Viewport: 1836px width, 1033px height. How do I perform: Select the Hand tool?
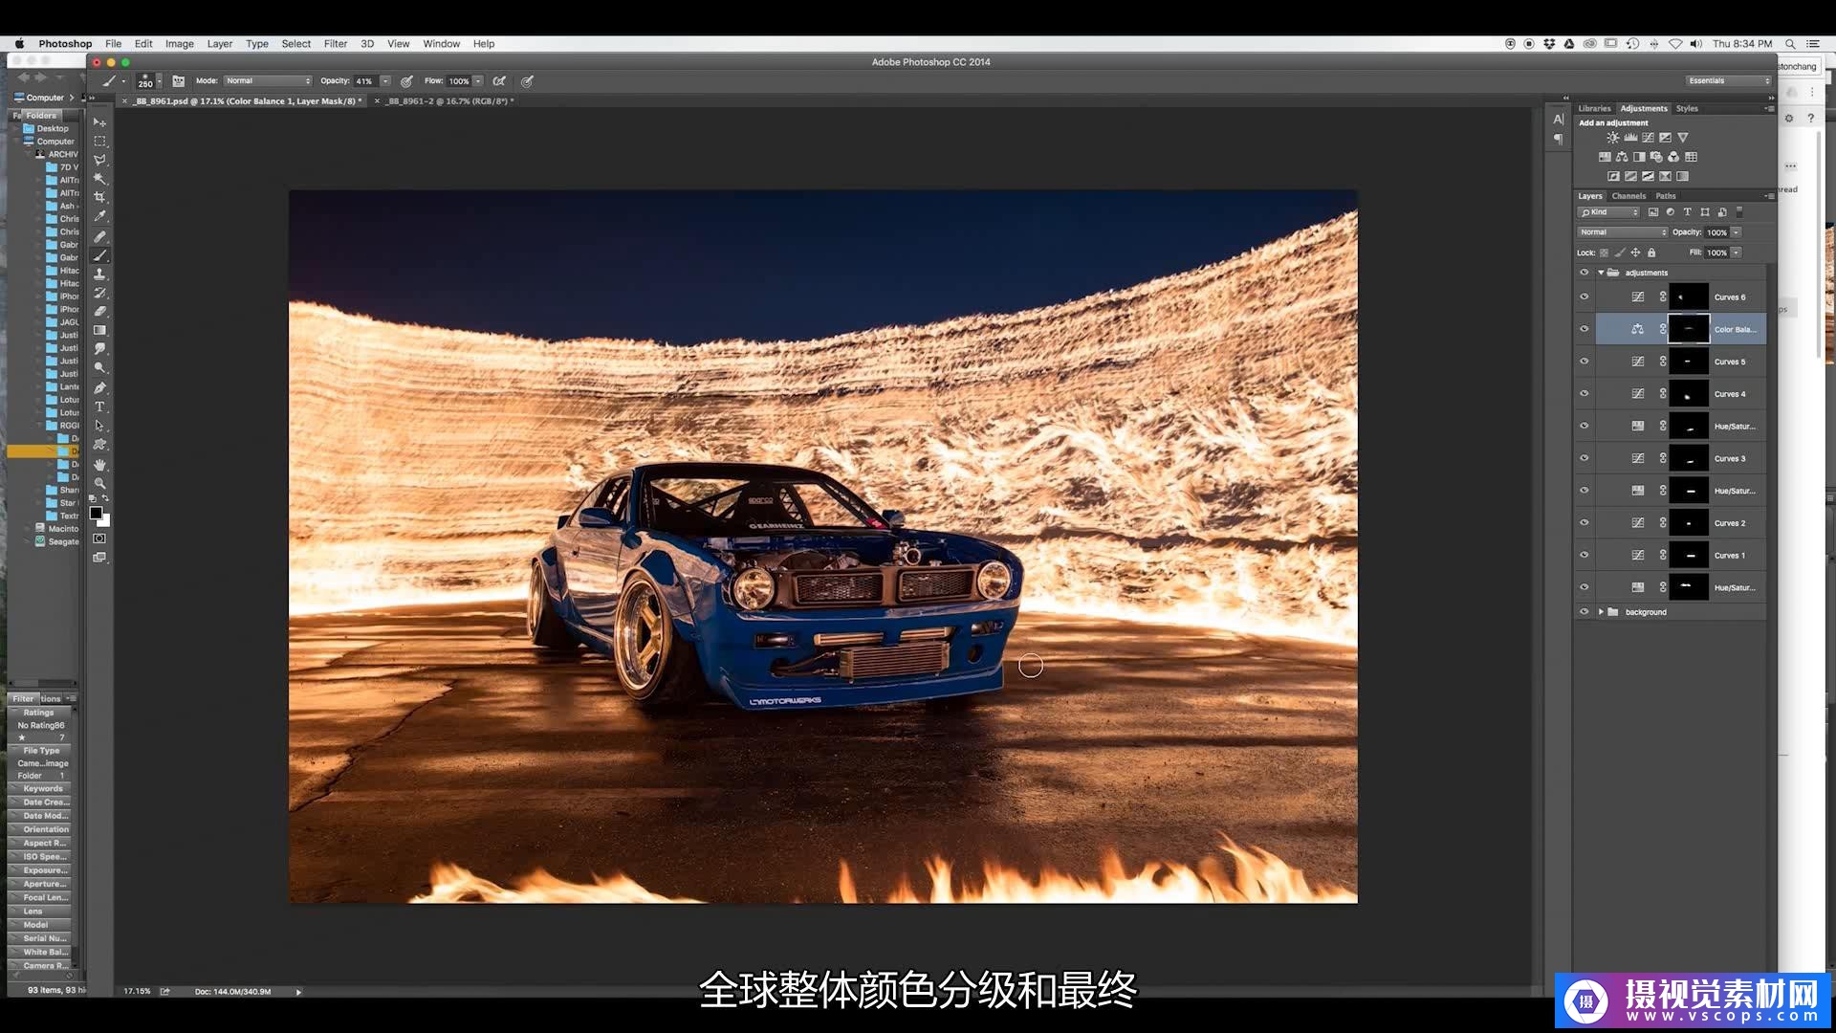pos(99,464)
